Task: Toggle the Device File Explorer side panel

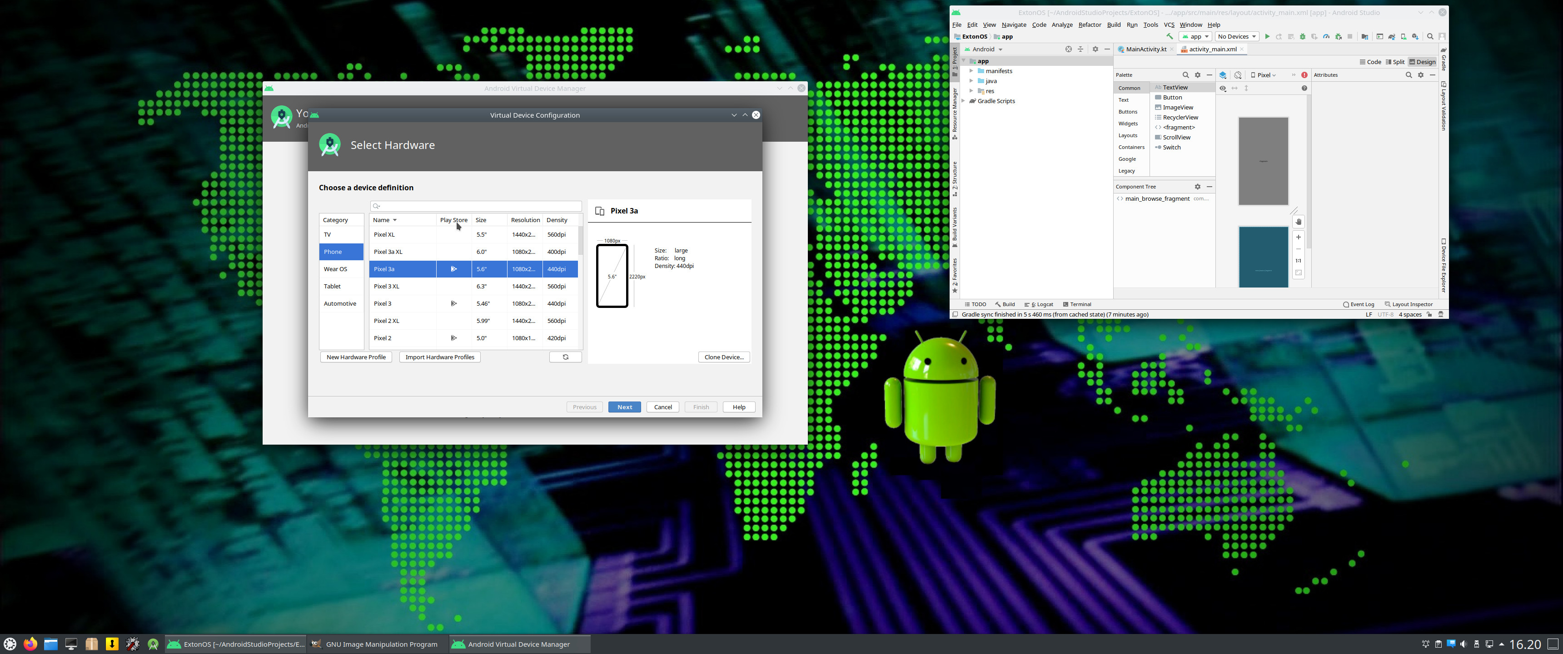Action: 1444,265
